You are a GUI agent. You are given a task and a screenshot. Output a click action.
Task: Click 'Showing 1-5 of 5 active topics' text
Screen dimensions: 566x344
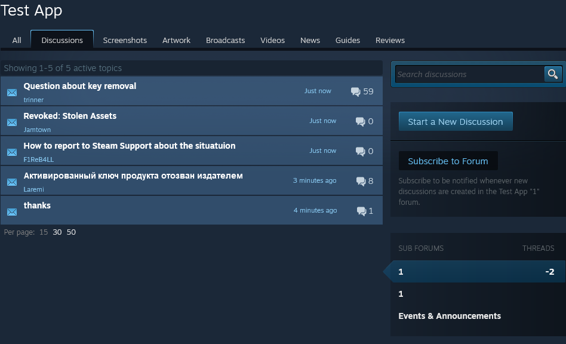(x=63, y=68)
